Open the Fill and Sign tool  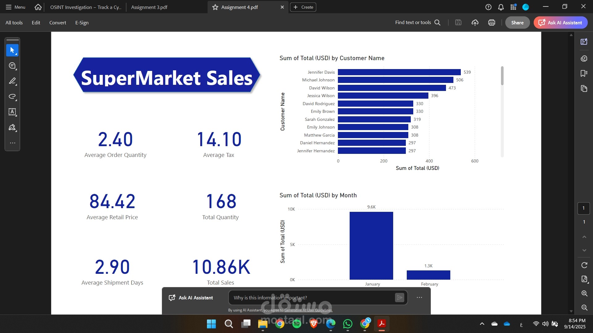point(12,127)
